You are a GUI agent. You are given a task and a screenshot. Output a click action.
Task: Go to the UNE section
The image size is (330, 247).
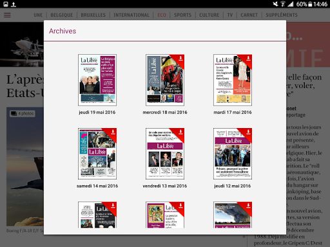point(38,15)
